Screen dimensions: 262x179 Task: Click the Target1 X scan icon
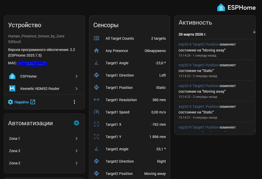[x=96, y=124]
